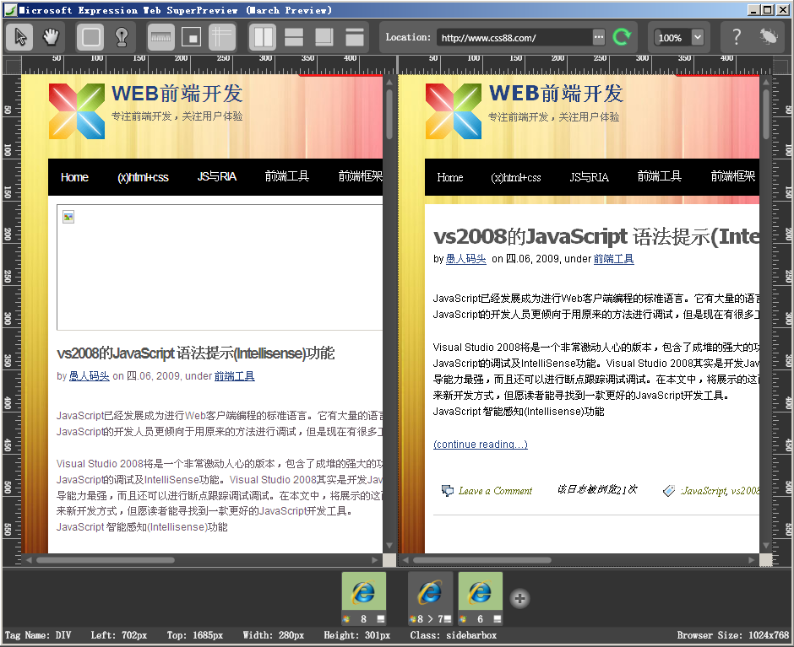Click 前端工具 in left pane navigation

pos(287,176)
